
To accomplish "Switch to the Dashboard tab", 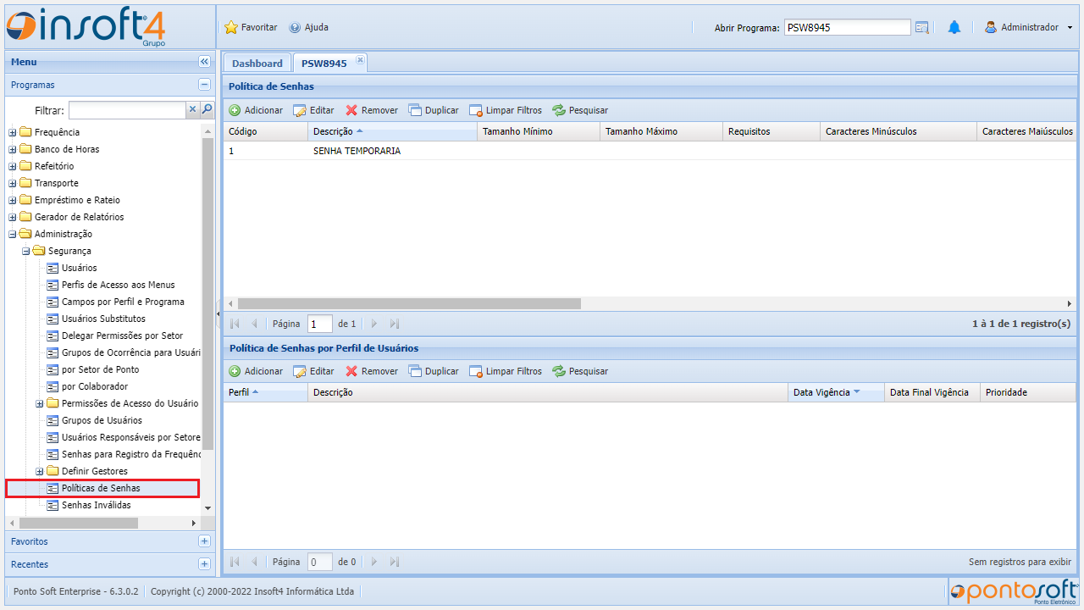I will point(257,64).
